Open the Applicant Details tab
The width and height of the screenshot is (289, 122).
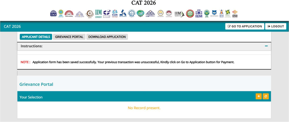point(36,37)
